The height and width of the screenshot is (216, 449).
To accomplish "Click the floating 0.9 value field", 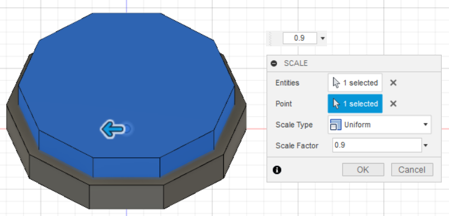I will pos(300,39).
